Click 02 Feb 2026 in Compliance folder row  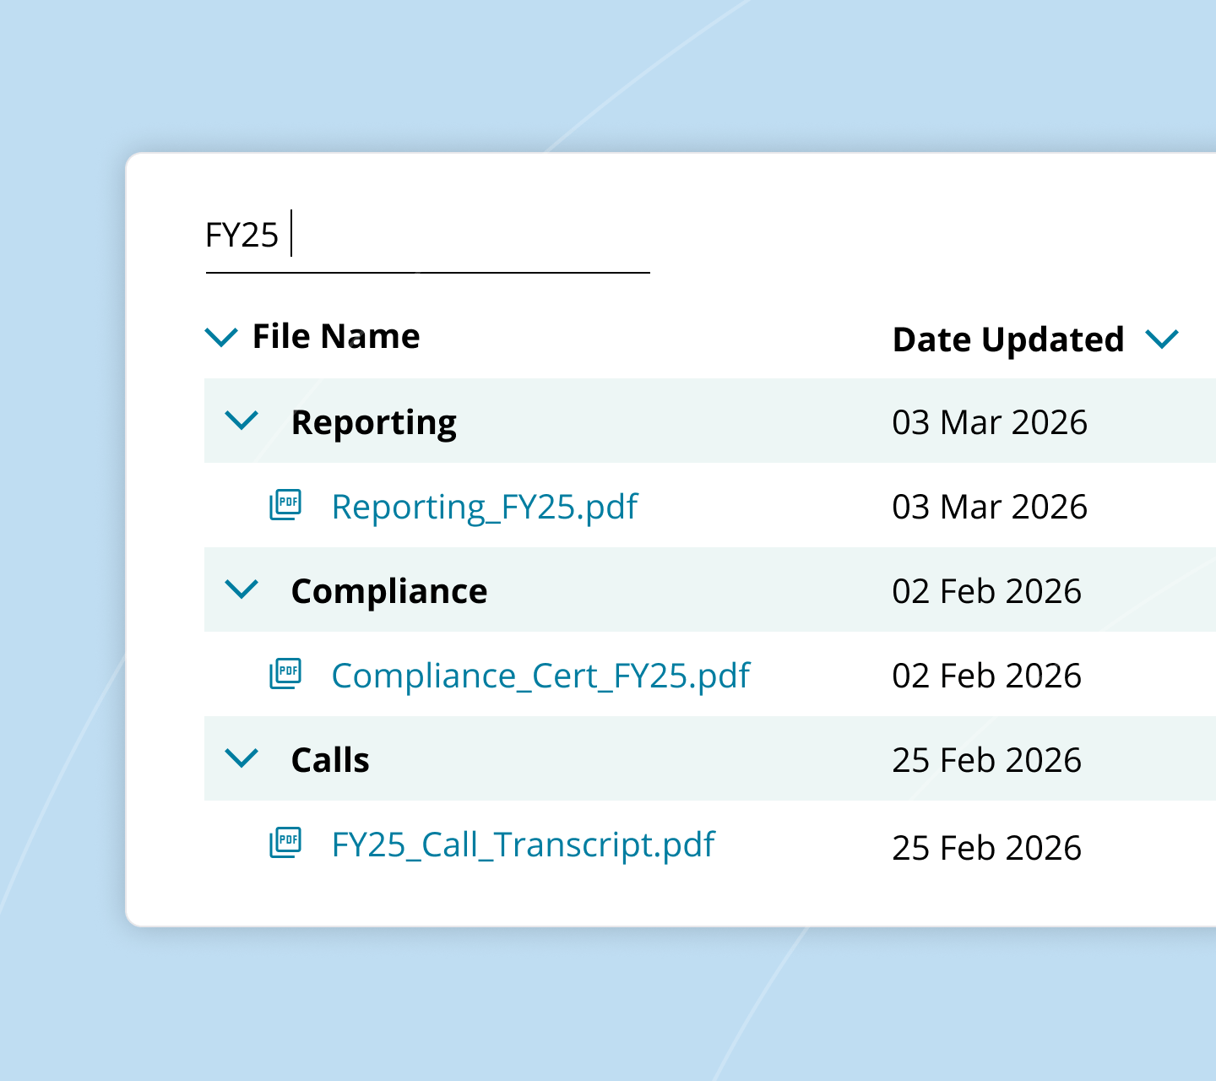986,591
